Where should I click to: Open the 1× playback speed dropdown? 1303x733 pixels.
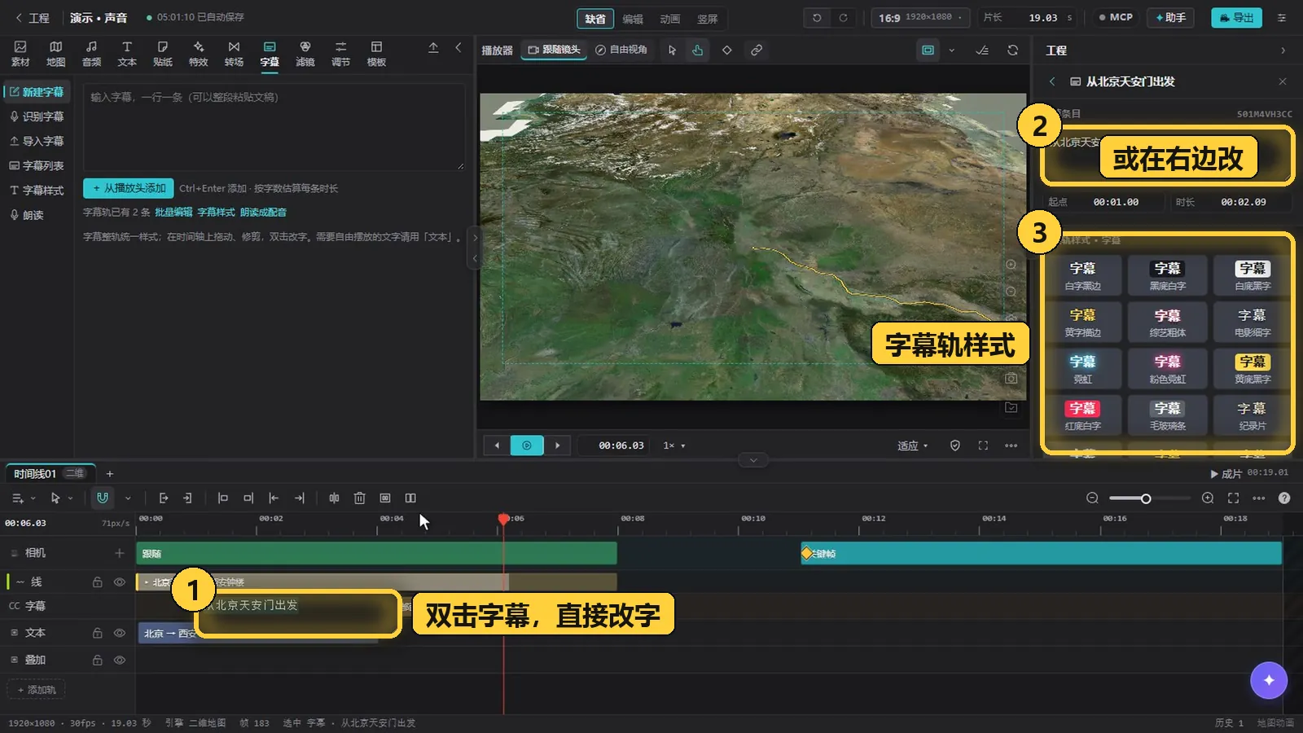point(673,446)
